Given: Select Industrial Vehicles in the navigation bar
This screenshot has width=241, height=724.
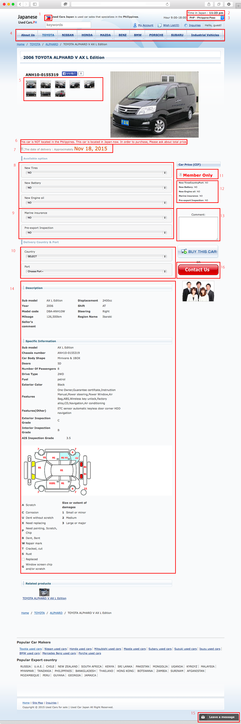Looking at the screenshot, I should point(205,35).
